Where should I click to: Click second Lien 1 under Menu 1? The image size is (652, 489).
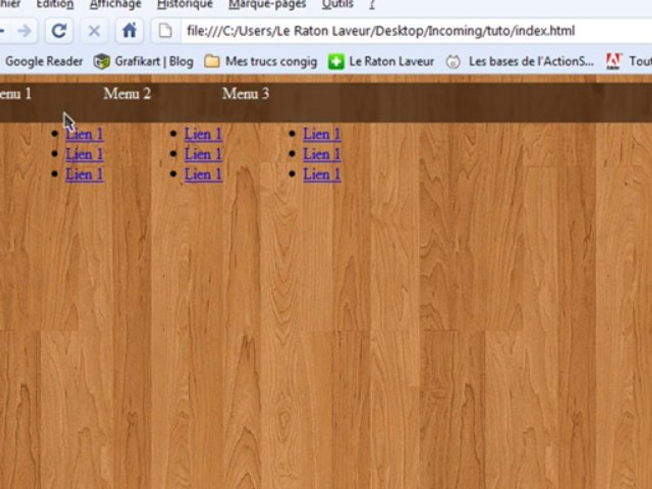coord(85,154)
